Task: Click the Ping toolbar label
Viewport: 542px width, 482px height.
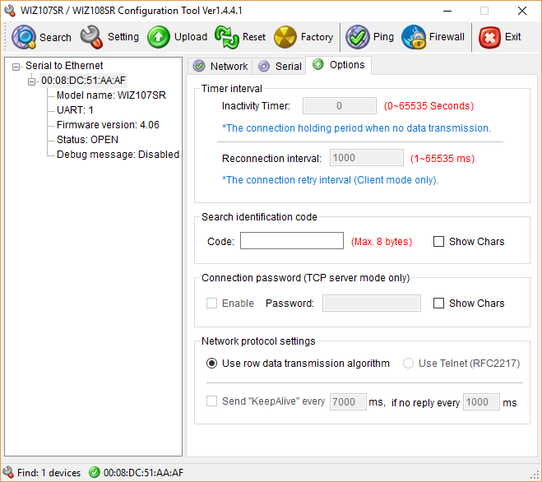Action: tap(383, 37)
